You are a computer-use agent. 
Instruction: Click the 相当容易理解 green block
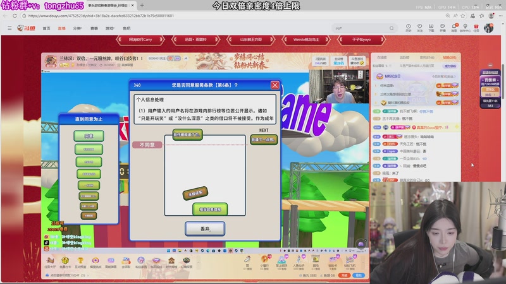pos(210,210)
